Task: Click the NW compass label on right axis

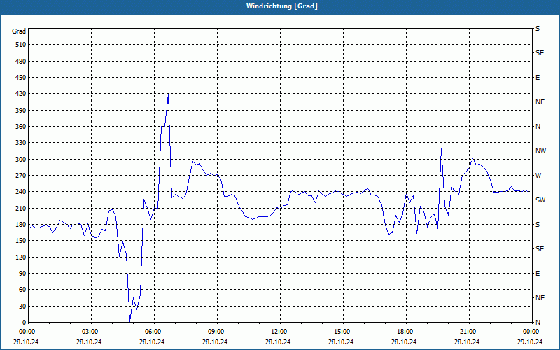Action: pyautogui.click(x=540, y=151)
